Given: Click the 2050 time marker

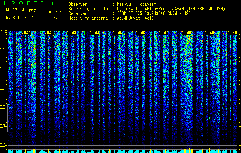Looking at the screenshot, I should [x=233, y=33].
